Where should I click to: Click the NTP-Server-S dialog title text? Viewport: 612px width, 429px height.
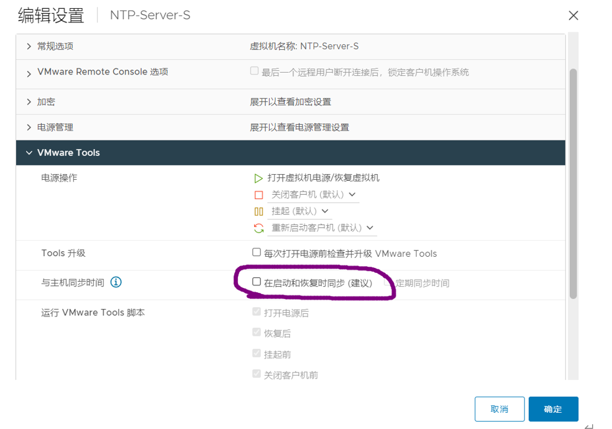pos(150,16)
